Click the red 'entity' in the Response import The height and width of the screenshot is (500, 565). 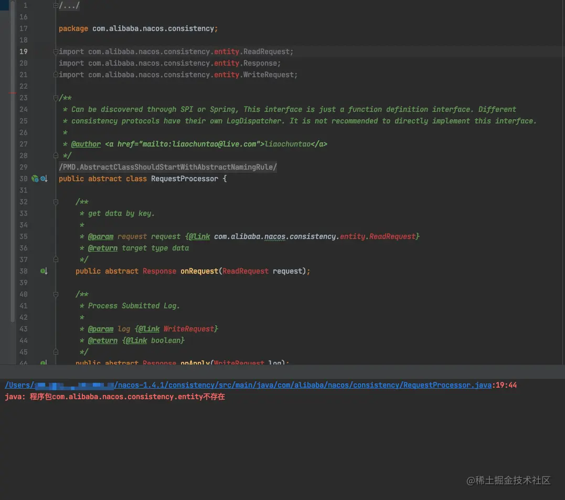(x=227, y=63)
